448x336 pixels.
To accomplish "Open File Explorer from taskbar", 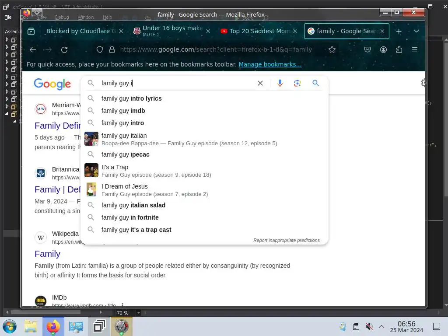I will pos(31,326).
